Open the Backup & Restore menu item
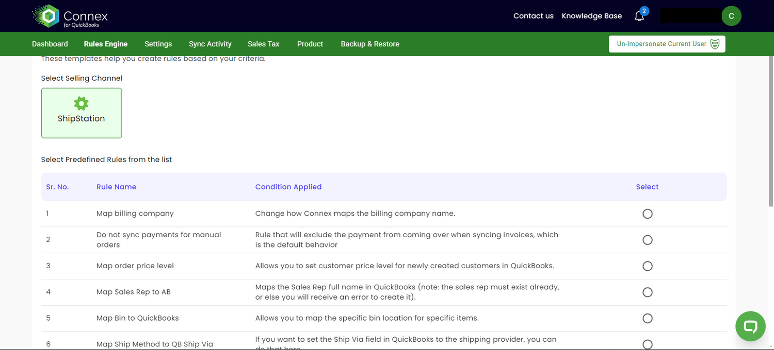Screen dimensions: 774x350 (370, 44)
